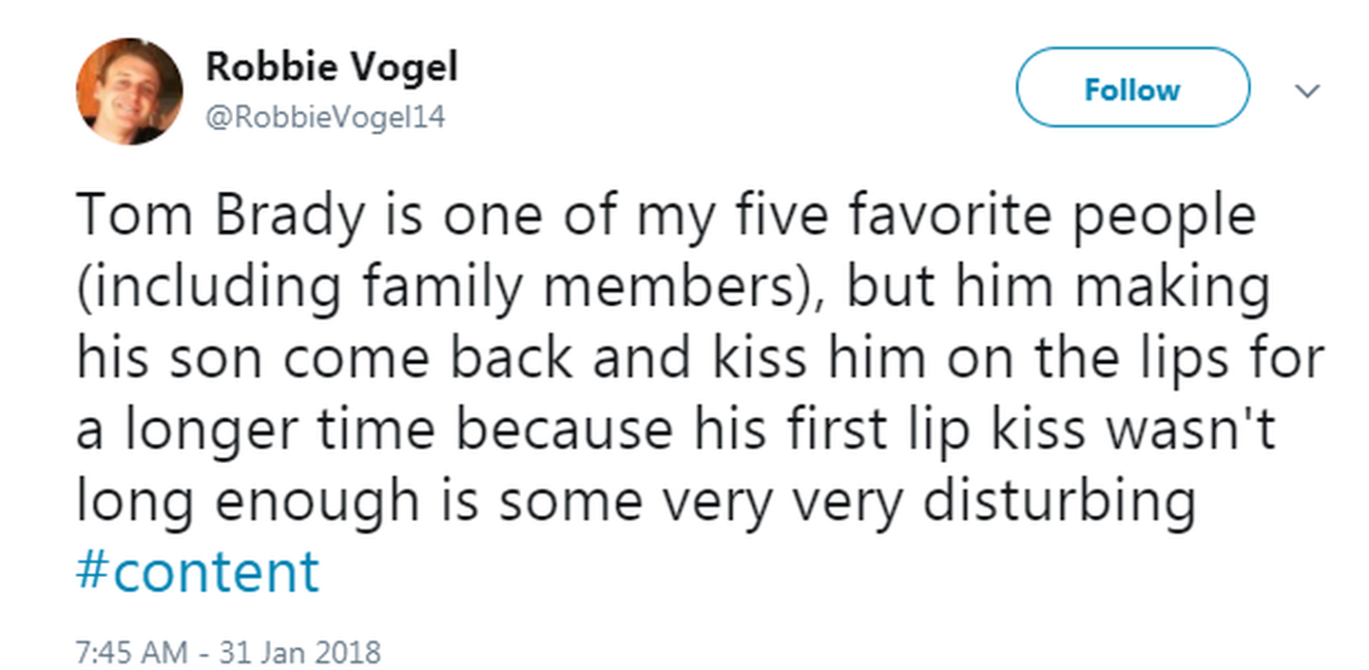The height and width of the screenshot is (670, 1369).
Task: Open the Robbie Vogel display name link
Action: pos(332,67)
